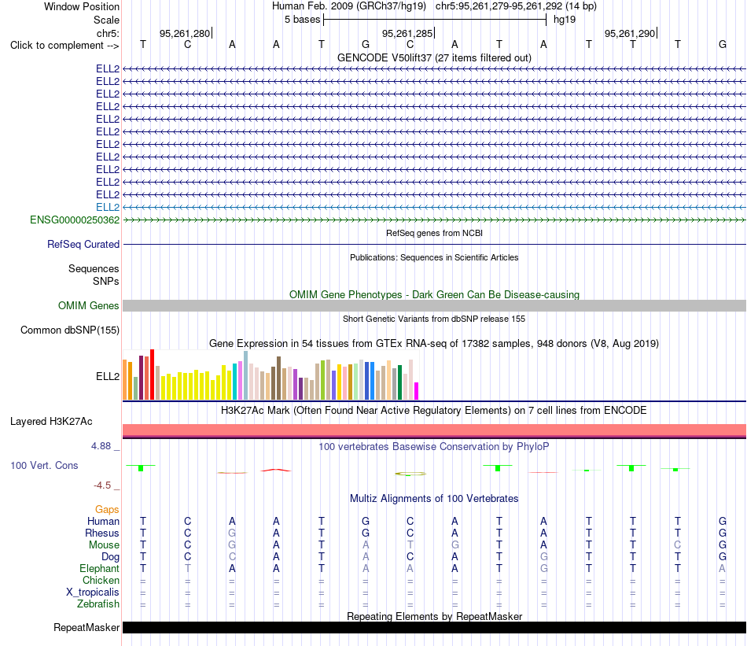Click the tallest red bar in GTEx chart
Image resolution: width=747 pixels, height=646 pixels.
[152, 375]
